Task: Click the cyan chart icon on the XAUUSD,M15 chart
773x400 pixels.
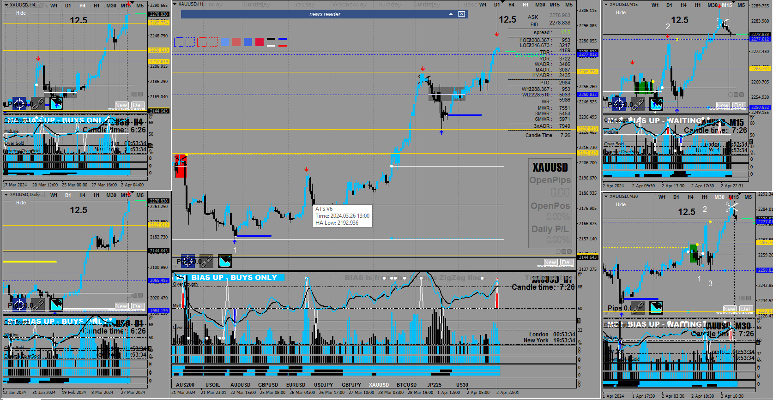Action: point(656,104)
